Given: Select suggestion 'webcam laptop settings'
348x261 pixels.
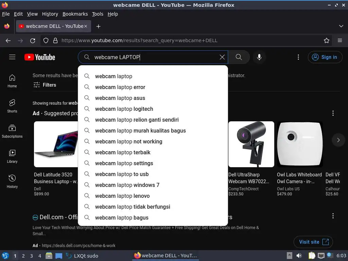Looking at the screenshot, I should [153, 163].
